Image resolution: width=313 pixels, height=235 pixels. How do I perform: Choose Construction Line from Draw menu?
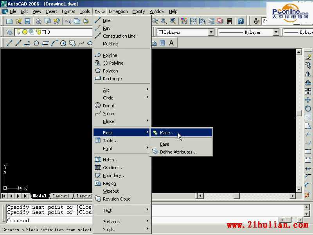point(122,36)
